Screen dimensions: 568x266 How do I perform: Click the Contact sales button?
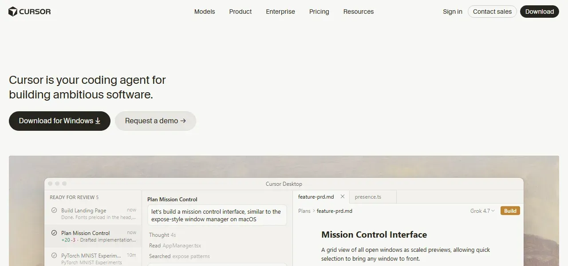point(492,12)
